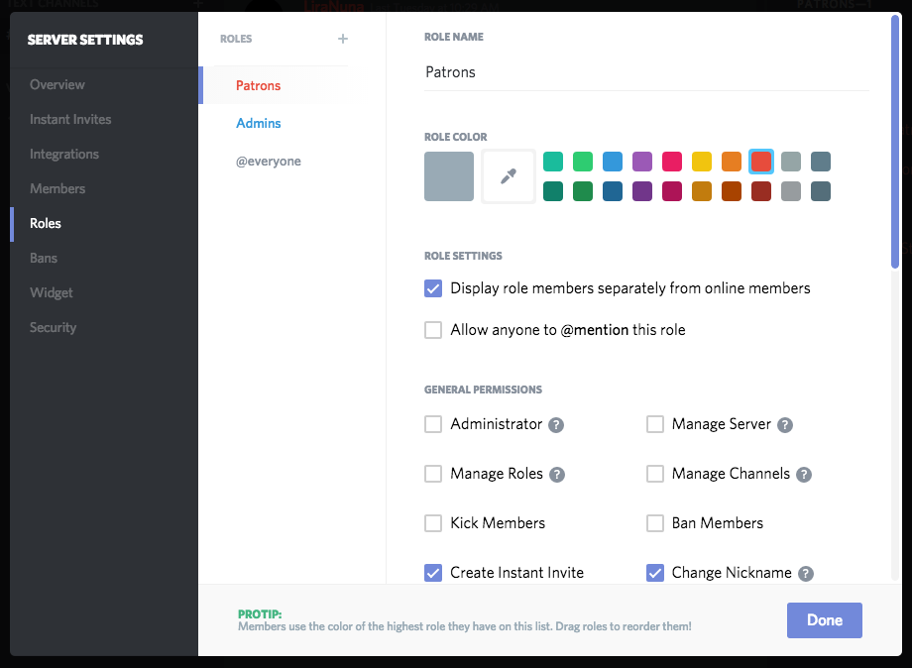Switch to the Admins role
Screen dimensions: 912x668
[259, 123]
